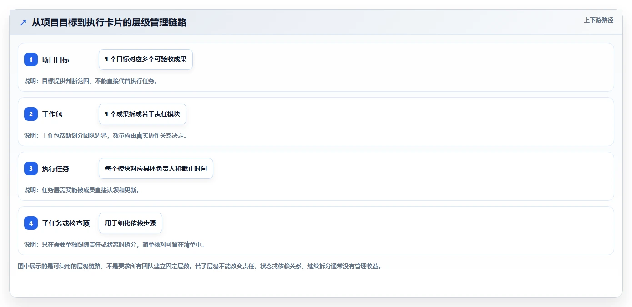Select the '1 个成果拆成若干责任模块' chip

pyautogui.click(x=142, y=114)
